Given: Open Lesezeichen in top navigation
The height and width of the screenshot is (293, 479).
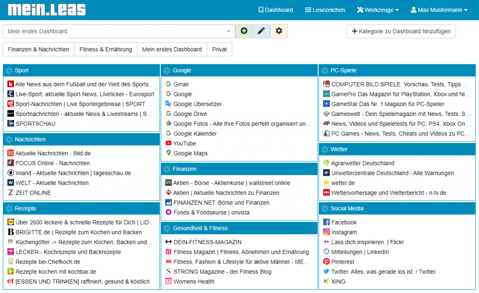Looking at the screenshot, I should (x=325, y=10).
